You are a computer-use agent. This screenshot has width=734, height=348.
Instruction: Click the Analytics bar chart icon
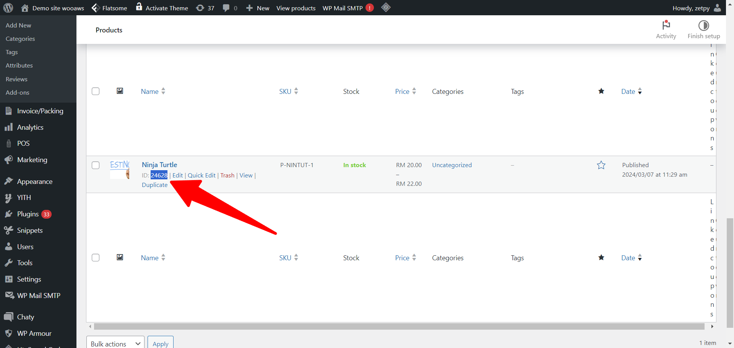[8, 127]
